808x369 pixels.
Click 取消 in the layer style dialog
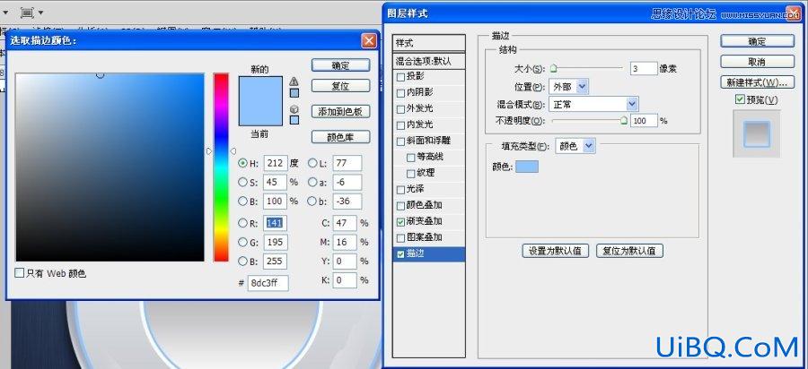point(757,62)
